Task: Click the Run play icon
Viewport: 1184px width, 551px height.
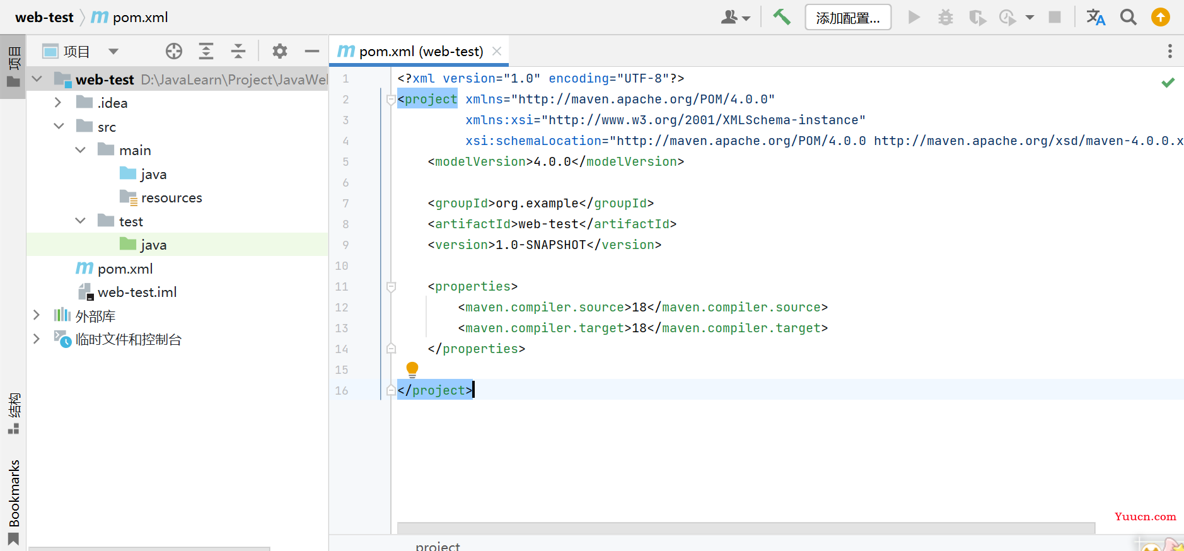Action: [914, 17]
